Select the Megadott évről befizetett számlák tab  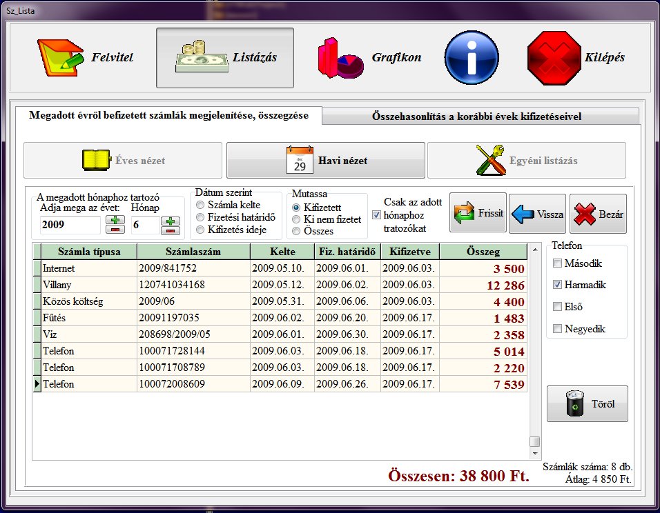(168, 115)
